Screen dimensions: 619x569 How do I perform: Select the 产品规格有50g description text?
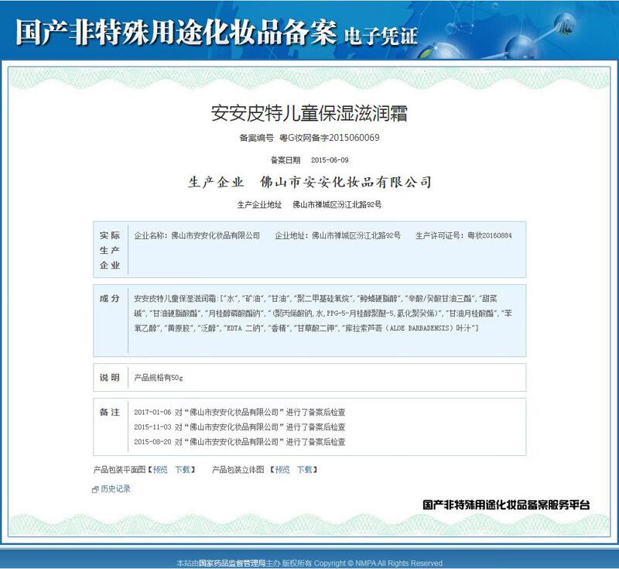159,378
